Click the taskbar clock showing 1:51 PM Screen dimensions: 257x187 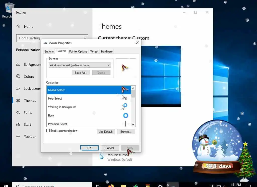(235, 185)
